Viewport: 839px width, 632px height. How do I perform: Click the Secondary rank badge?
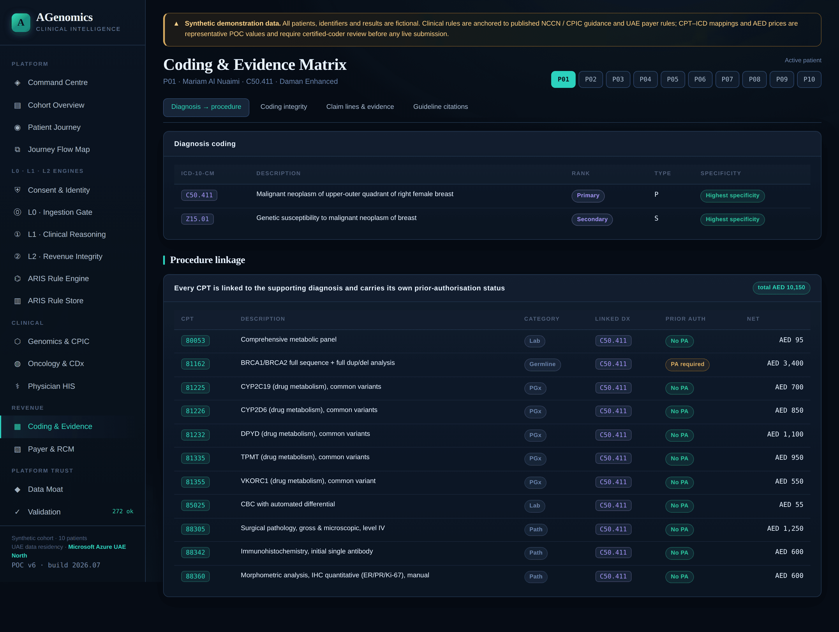[x=592, y=219]
